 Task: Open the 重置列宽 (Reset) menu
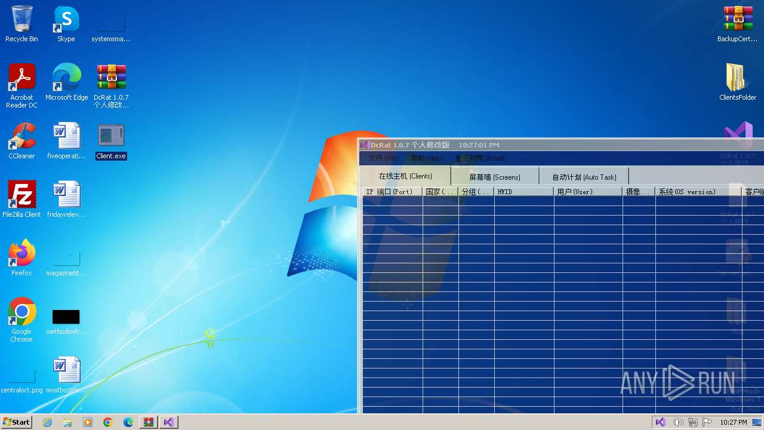tap(481, 158)
